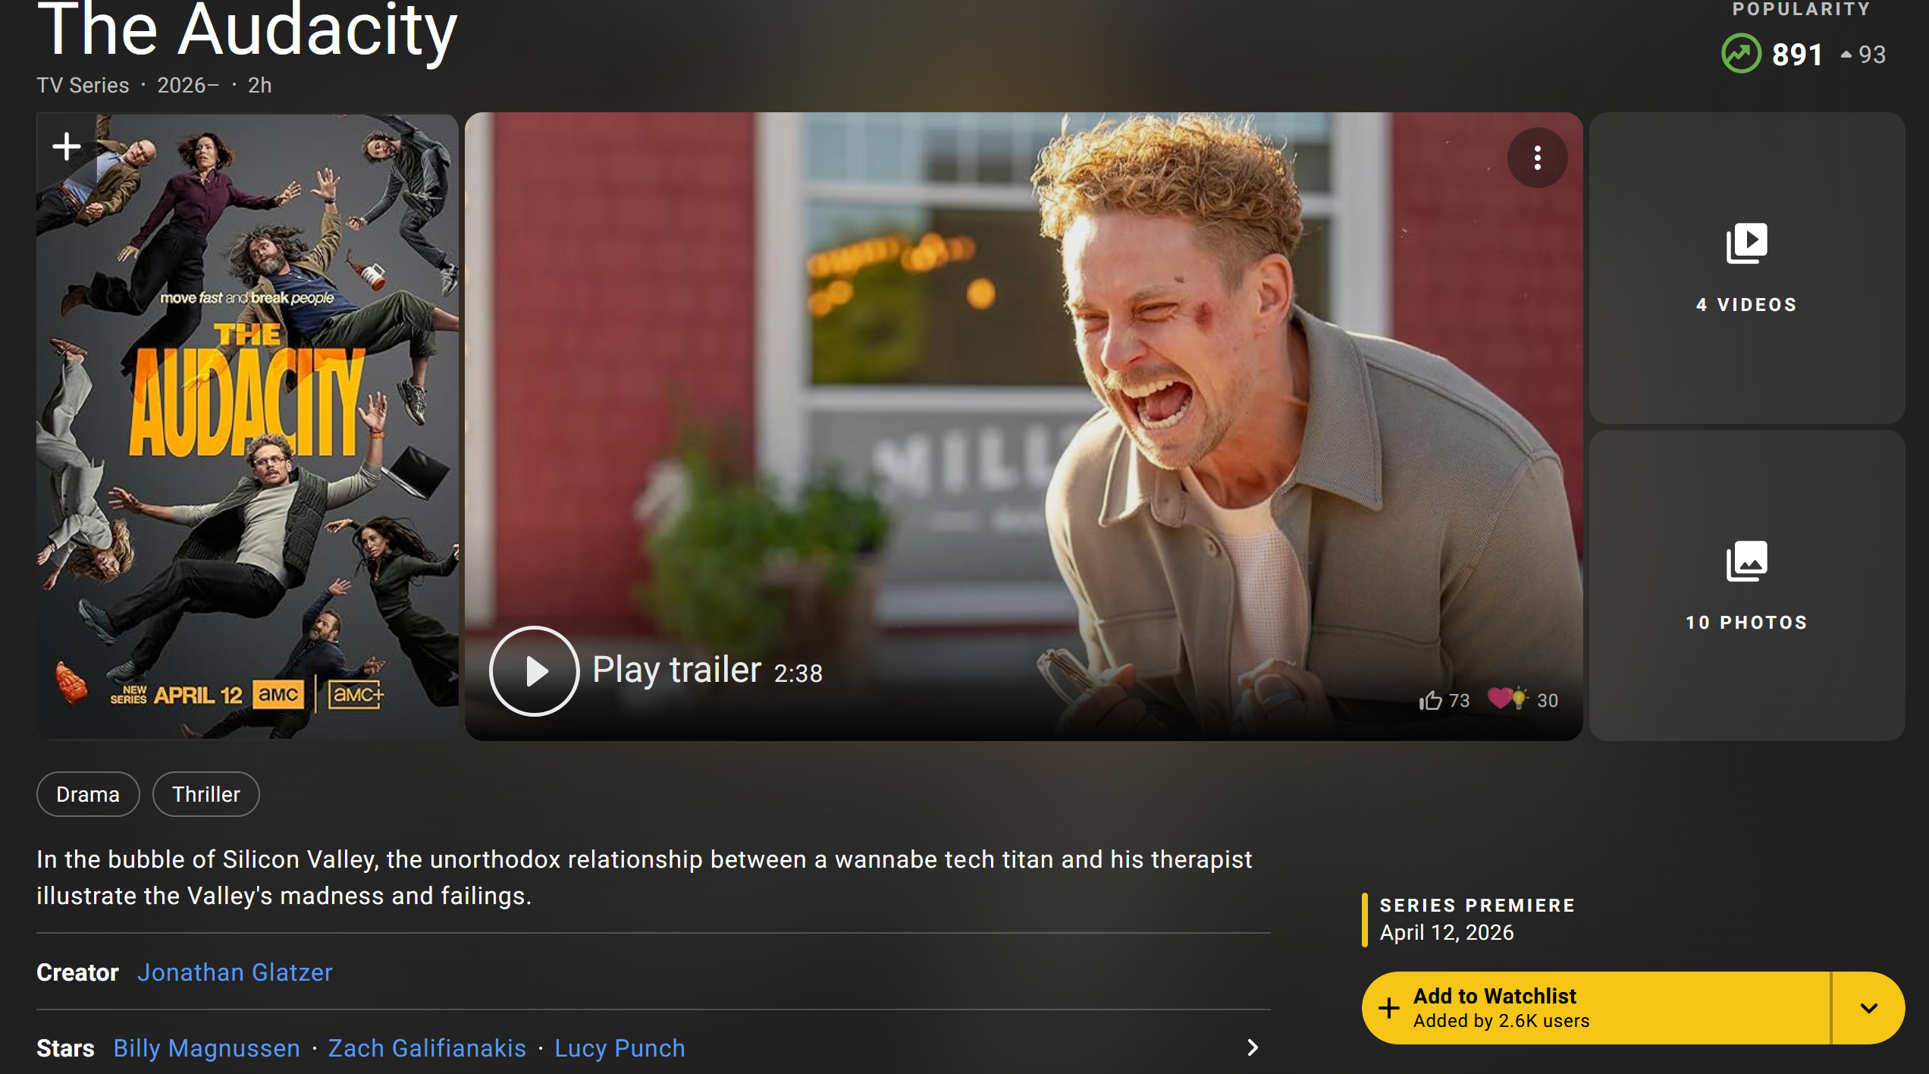Open Billy Magnussen's profile link
Image resolution: width=1929 pixels, height=1074 pixels.
point(206,1048)
